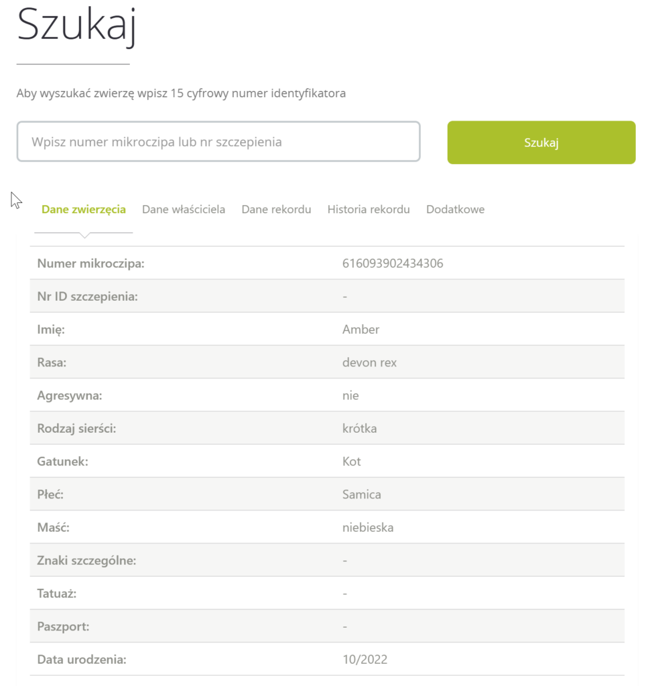650x686 pixels.
Task: Select the Dane zwierzęcia tab
Action: pos(84,210)
